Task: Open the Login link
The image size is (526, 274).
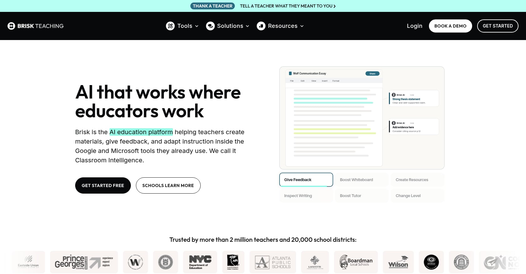Action: click(x=415, y=26)
